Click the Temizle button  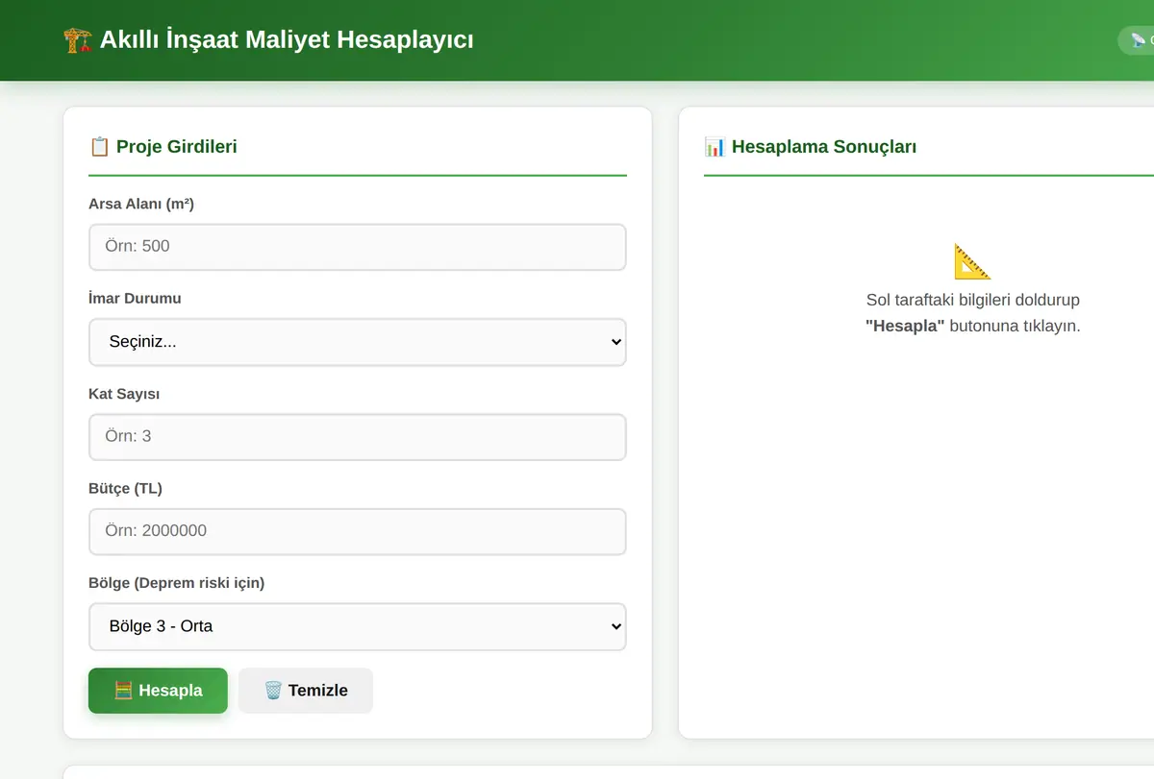(x=306, y=691)
